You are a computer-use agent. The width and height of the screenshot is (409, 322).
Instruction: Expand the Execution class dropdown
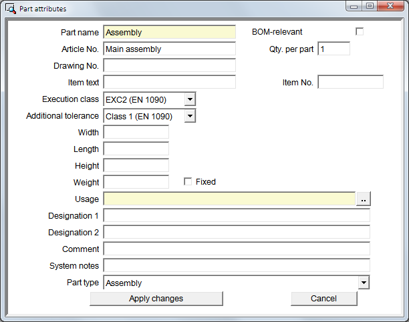[190, 99]
